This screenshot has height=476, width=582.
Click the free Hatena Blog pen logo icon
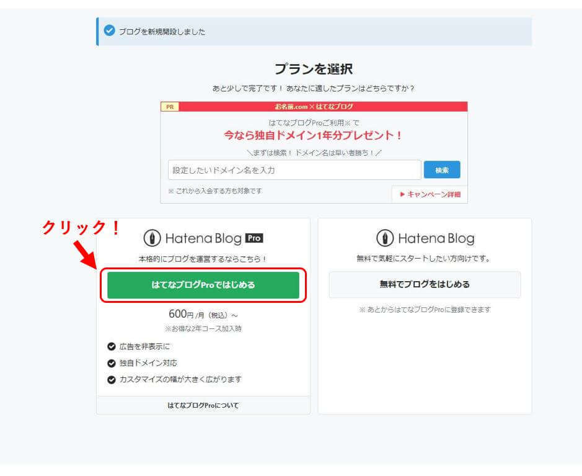click(385, 238)
